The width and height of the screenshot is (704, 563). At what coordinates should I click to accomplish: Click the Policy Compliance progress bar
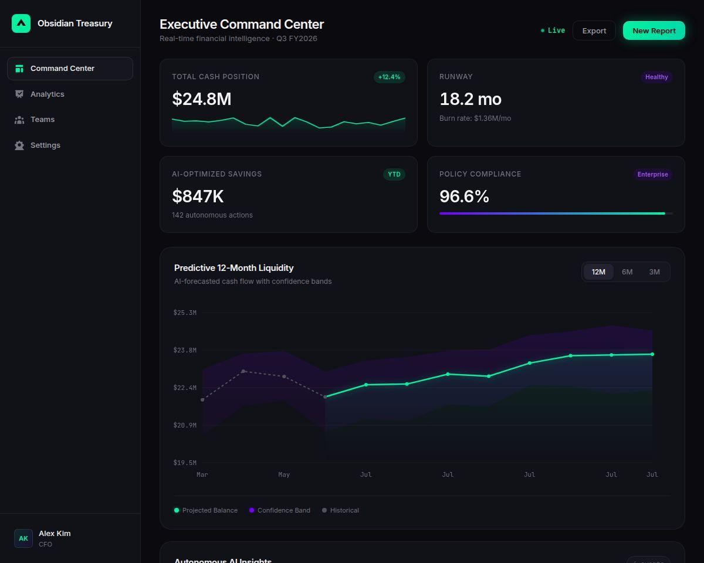(556, 213)
